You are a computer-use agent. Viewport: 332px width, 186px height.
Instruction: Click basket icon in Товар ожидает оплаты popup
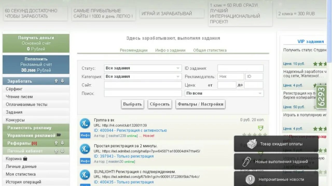point(252,144)
